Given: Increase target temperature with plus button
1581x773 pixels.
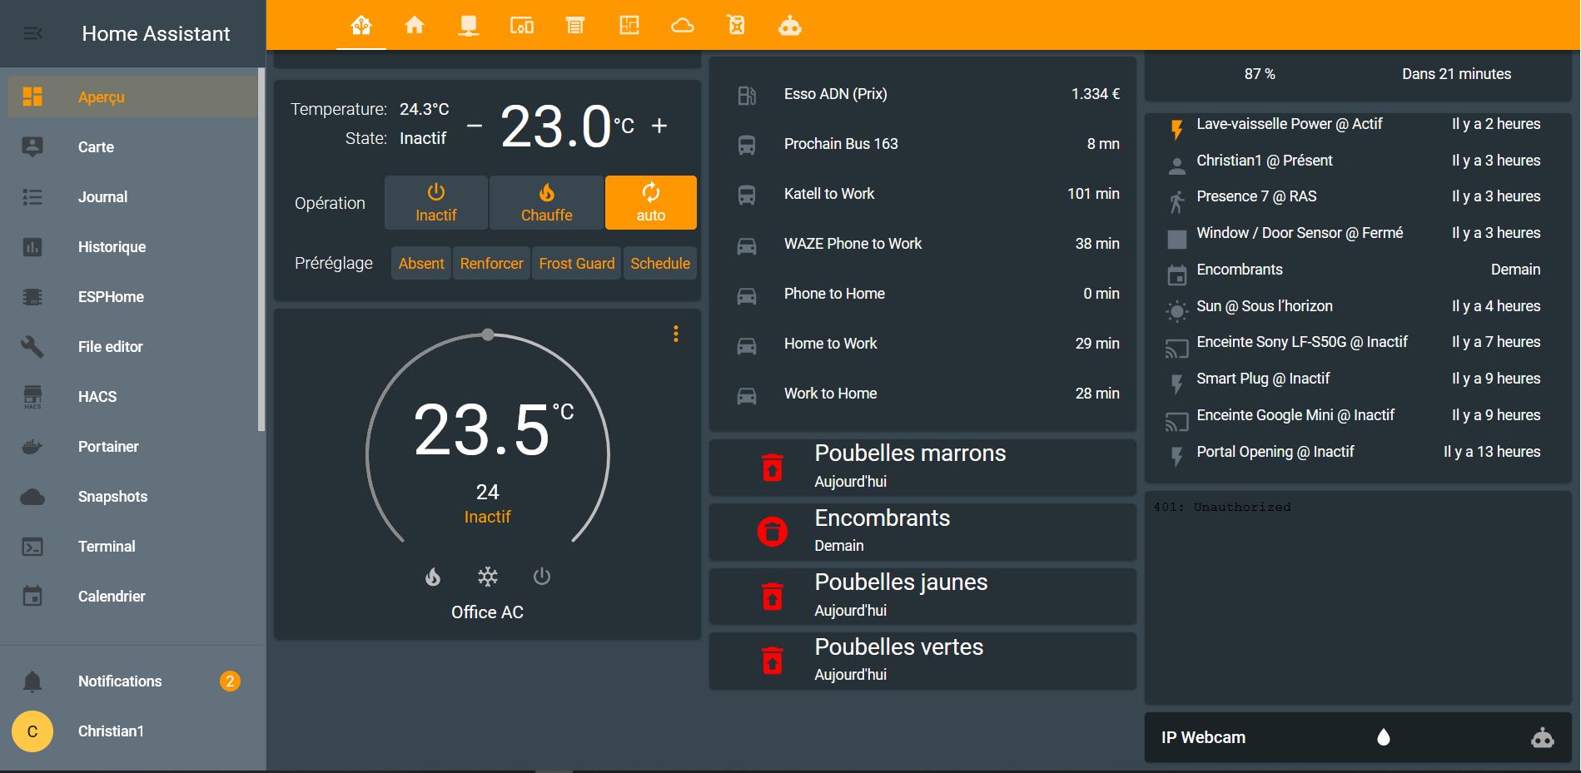Looking at the screenshot, I should (x=659, y=126).
